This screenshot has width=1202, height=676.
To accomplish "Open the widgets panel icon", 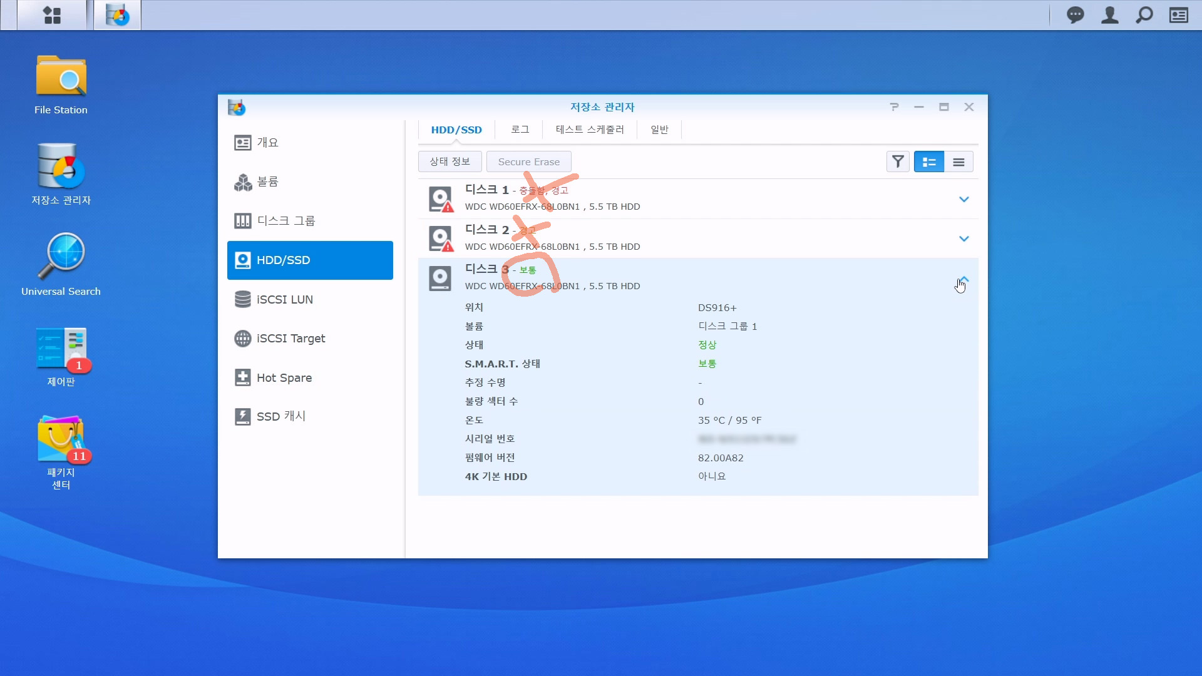I will coord(1179,15).
